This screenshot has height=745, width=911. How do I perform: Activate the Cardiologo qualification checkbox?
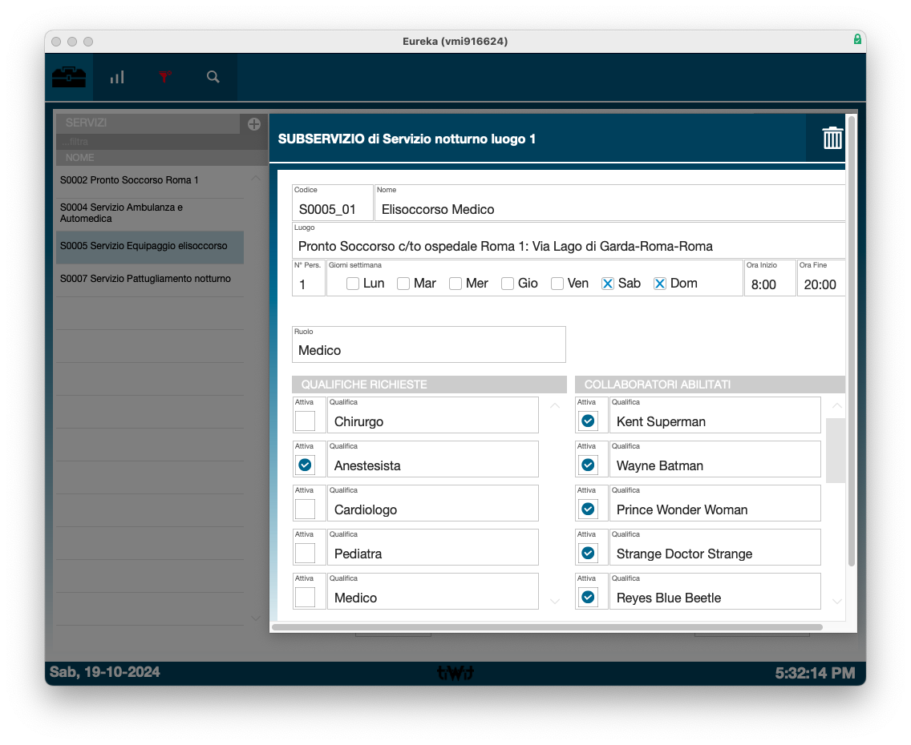click(x=305, y=509)
